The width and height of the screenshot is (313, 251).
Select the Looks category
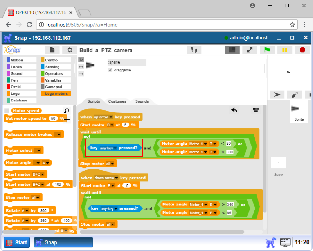pos(22,67)
